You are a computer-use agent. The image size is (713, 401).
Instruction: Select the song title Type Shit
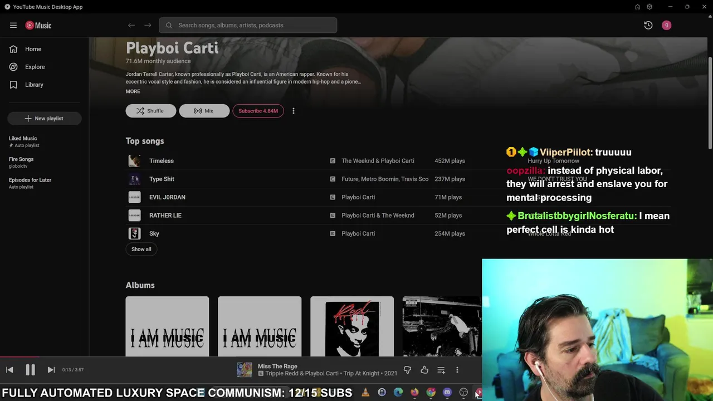(x=162, y=179)
